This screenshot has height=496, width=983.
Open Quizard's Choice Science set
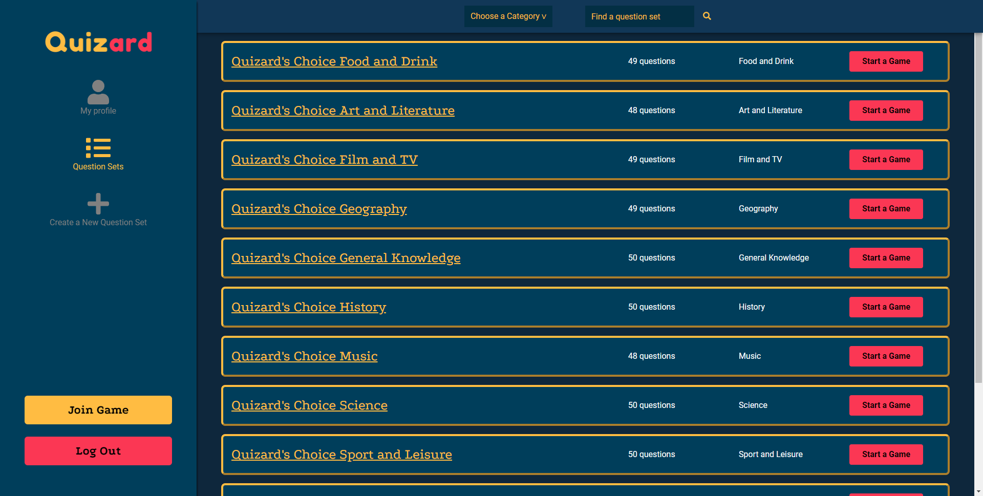(x=309, y=405)
